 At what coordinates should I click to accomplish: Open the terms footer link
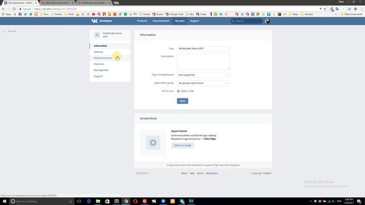[200, 173]
